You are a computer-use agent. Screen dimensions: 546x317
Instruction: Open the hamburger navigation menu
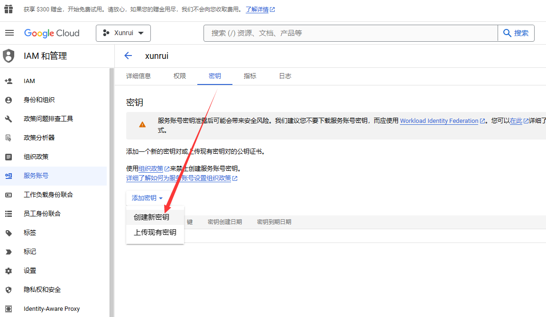pyautogui.click(x=9, y=33)
